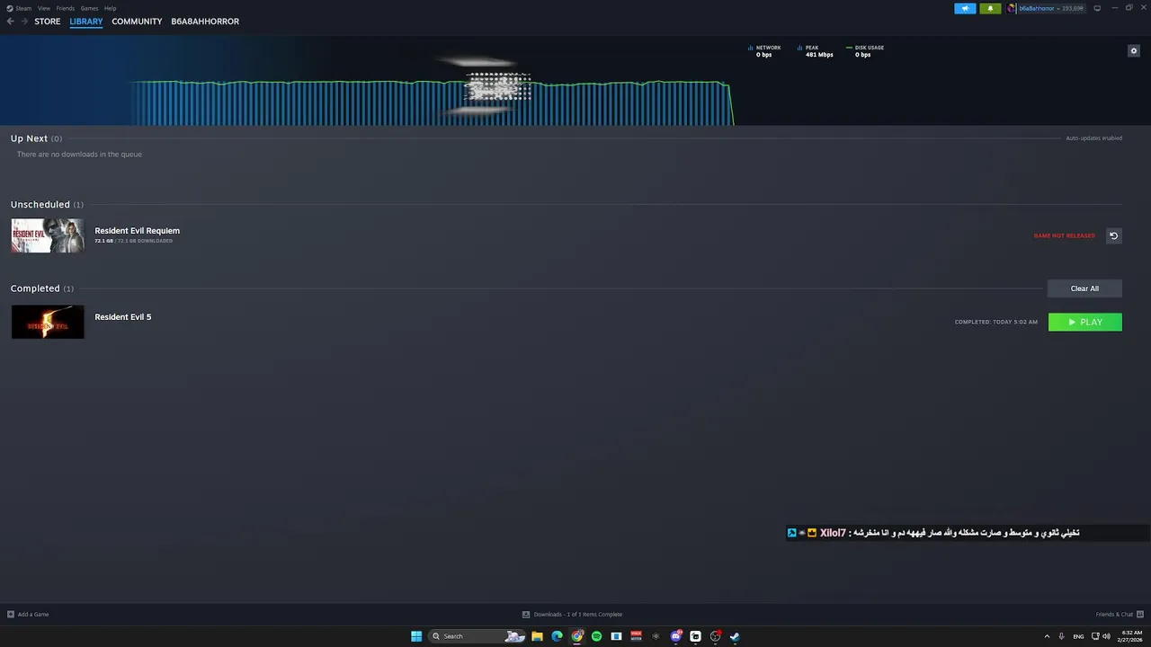Open the clock showing 6:32 AM
The width and height of the screenshot is (1151, 647).
[x=1129, y=636]
